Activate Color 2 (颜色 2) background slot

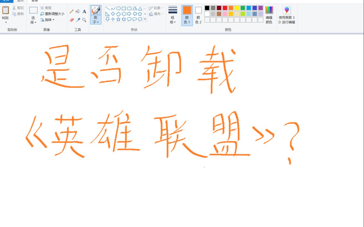point(198,15)
